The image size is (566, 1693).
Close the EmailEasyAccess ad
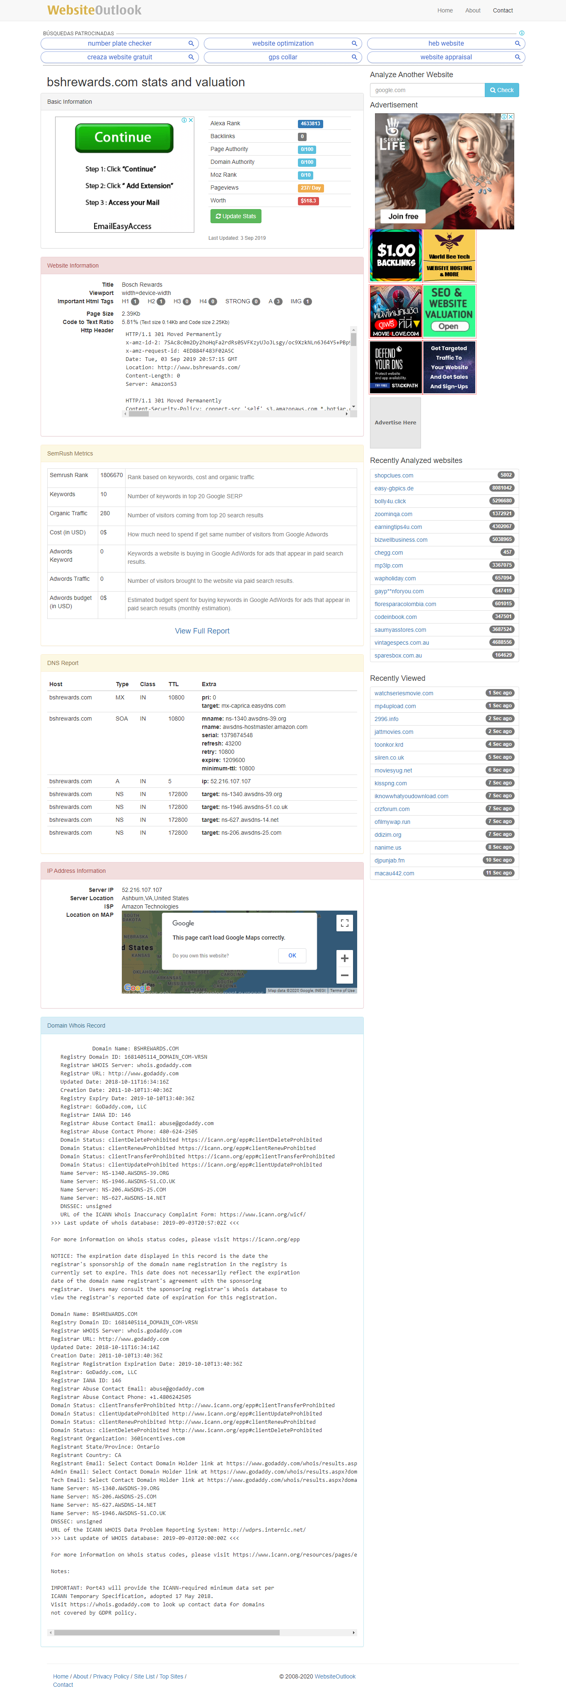pos(191,120)
